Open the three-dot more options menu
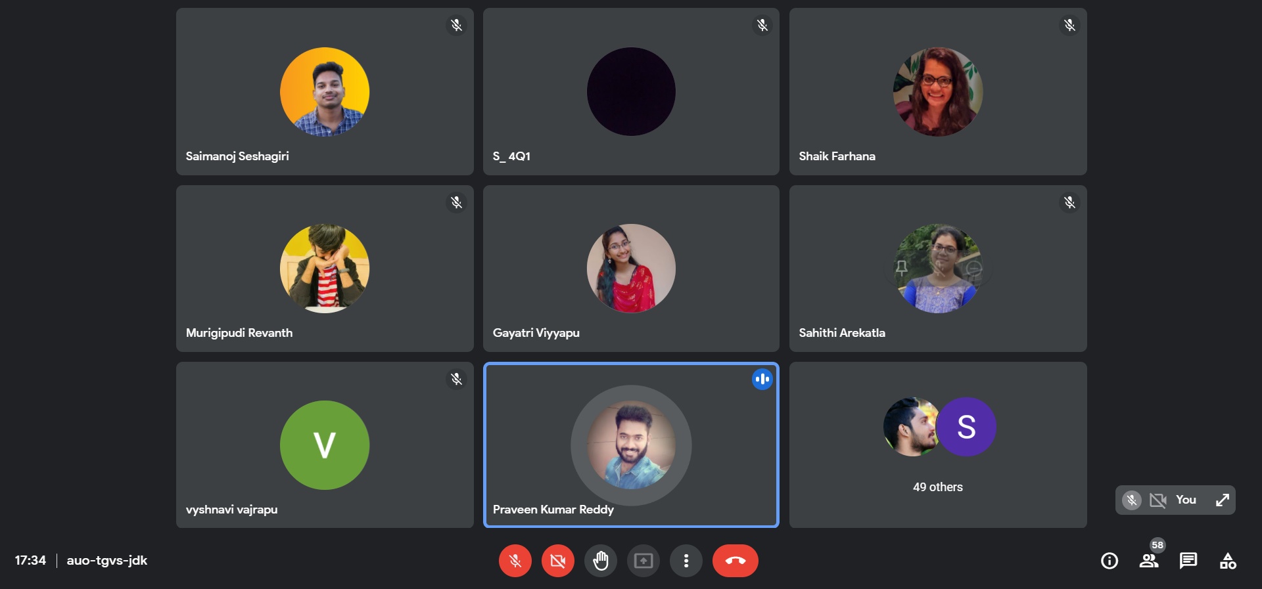 tap(686, 561)
